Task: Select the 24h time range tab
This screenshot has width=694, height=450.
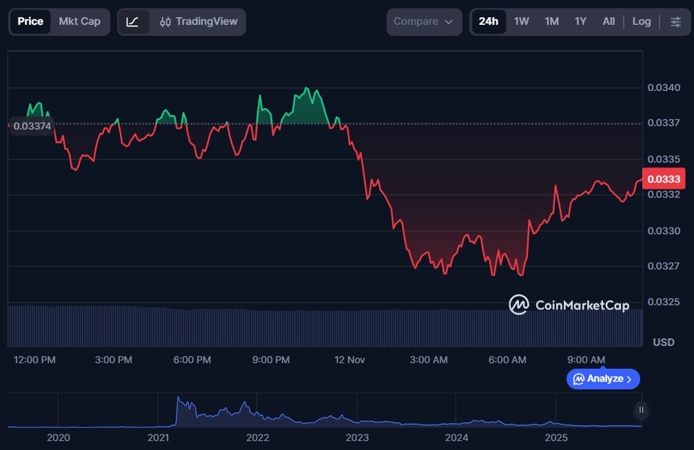Action: [x=488, y=22]
